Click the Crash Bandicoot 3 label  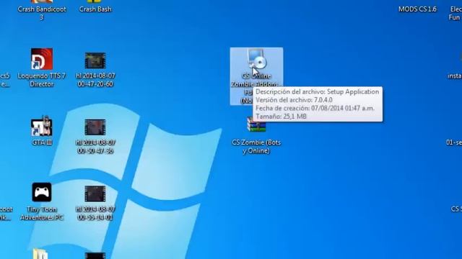pyautogui.click(x=42, y=13)
